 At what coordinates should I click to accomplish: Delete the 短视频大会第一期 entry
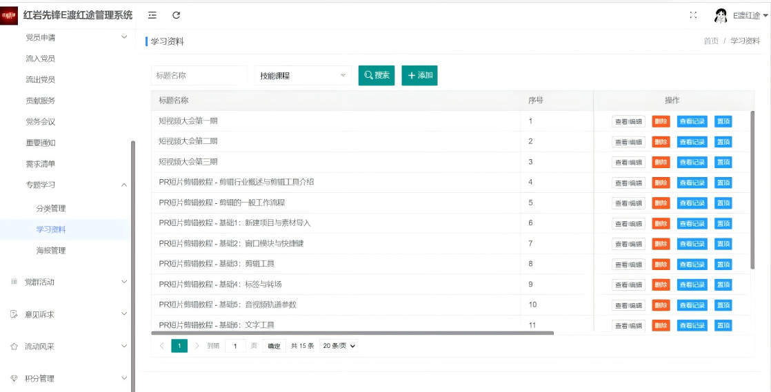coord(661,122)
